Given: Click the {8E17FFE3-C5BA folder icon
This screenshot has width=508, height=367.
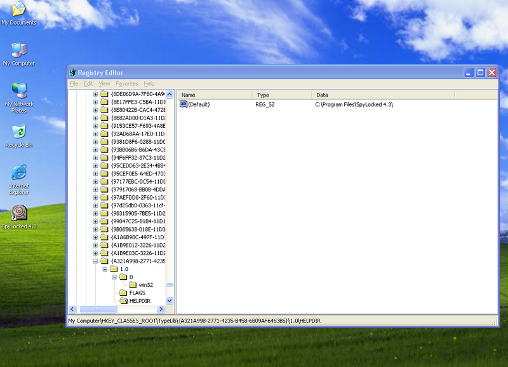Looking at the screenshot, I should [104, 102].
